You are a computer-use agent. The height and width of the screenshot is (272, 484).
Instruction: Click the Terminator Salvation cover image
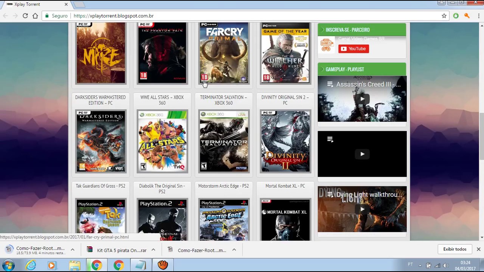point(224,141)
